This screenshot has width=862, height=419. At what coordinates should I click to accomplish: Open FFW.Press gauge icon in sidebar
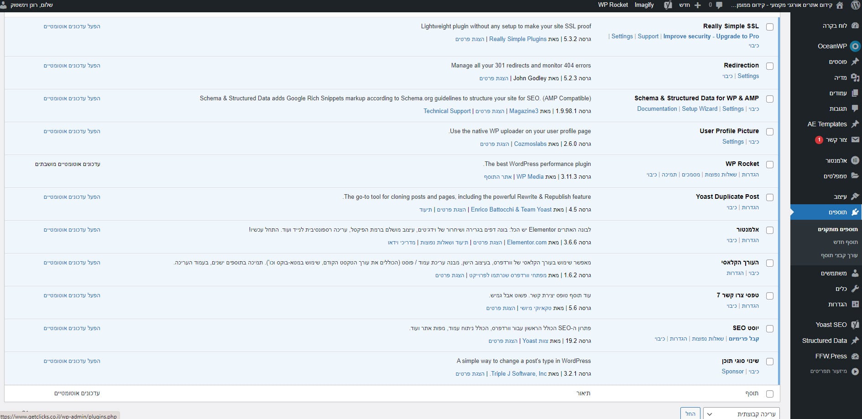click(x=855, y=356)
